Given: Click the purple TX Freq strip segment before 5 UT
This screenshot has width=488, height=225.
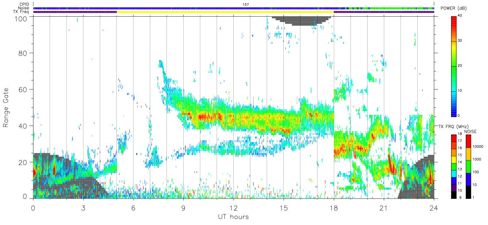Looking at the screenshot, I should (75, 12).
